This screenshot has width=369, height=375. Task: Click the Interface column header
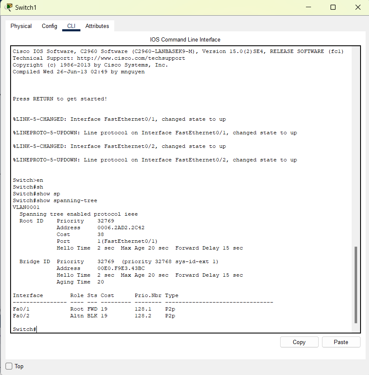(28, 295)
